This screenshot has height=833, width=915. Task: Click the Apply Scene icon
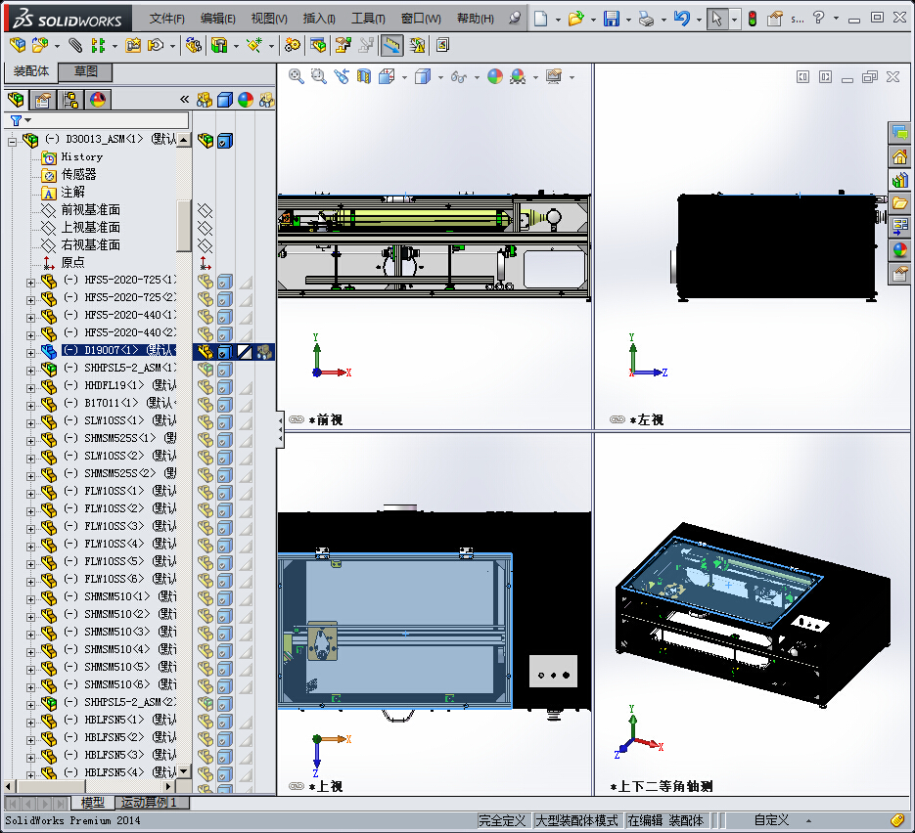click(x=518, y=76)
